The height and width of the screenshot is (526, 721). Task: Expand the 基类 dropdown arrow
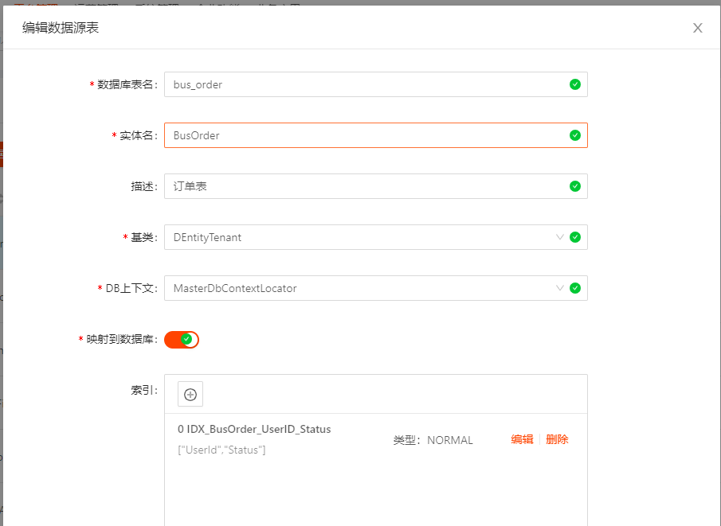click(560, 237)
